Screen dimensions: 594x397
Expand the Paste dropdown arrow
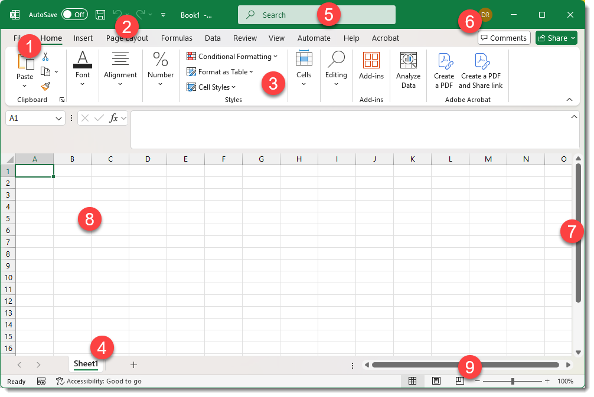pos(25,86)
